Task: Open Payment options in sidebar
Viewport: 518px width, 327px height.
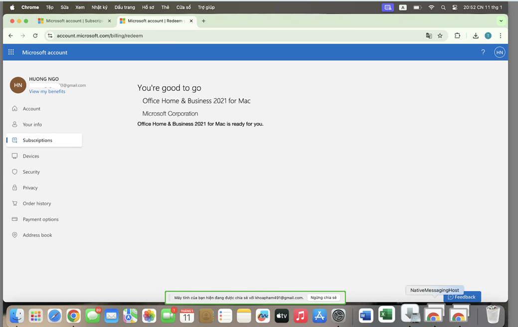Action: [x=44, y=219]
